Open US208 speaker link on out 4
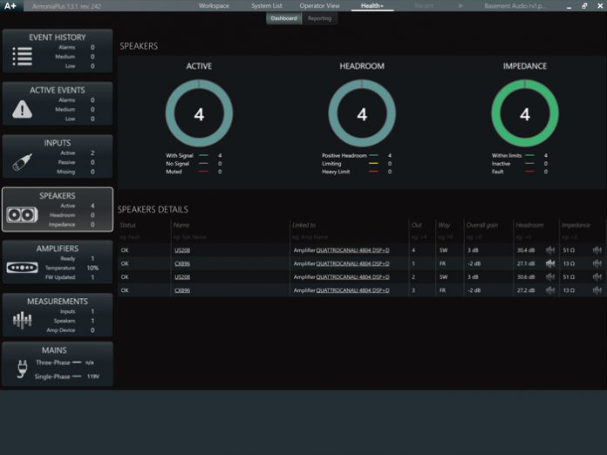Image resolution: width=607 pixels, height=455 pixels. tap(182, 250)
